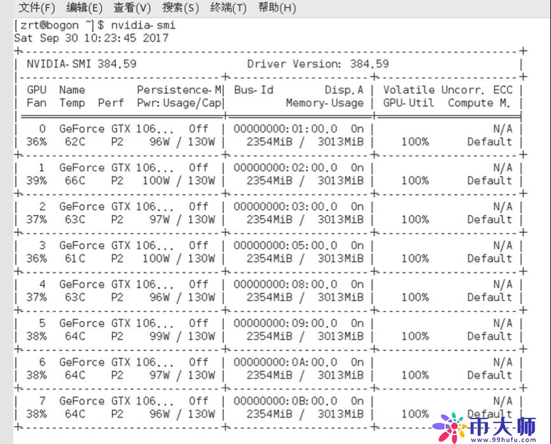Open the 搜索(S) menu
Image resolution: width=551 pixels, height=444 pixels.
pos(180,8)
